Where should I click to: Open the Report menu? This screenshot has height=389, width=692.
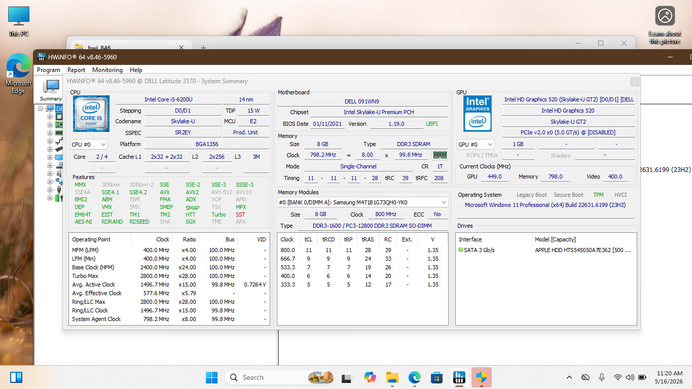click(x=76, y=70)
